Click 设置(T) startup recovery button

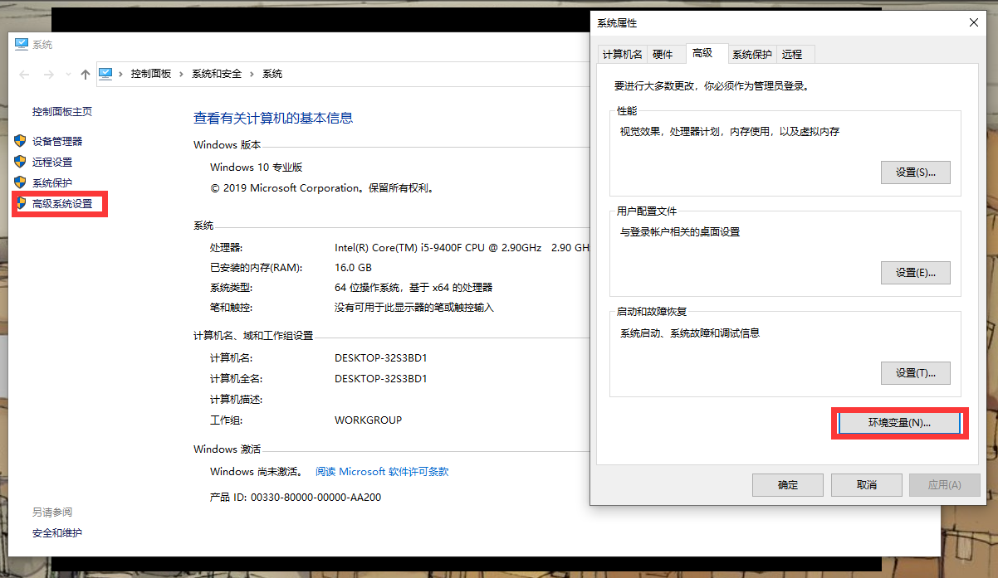(x=915, y=373)
